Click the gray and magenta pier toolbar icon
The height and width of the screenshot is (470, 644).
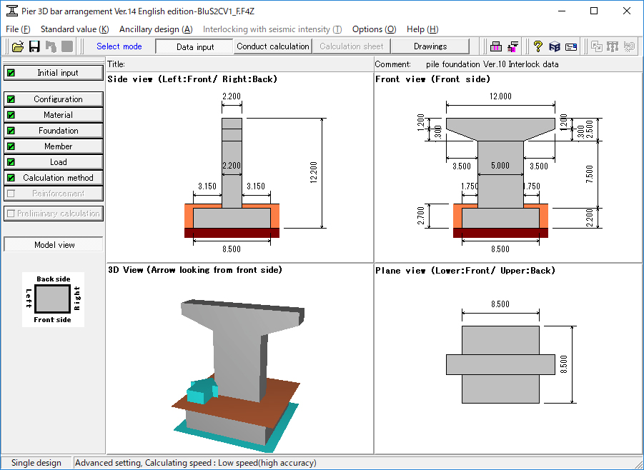pos(496,46)
